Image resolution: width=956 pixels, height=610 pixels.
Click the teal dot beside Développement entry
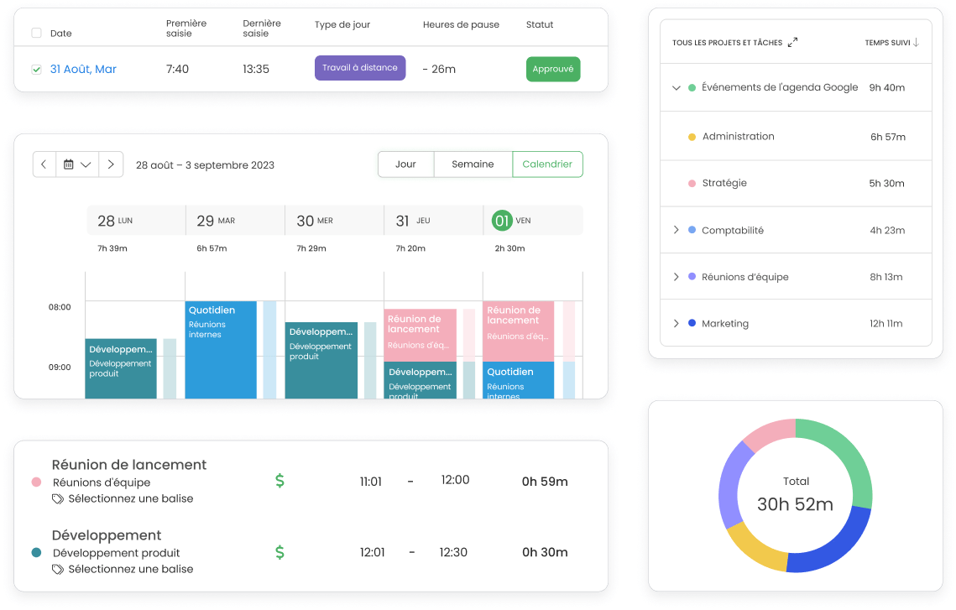point(36,553)
